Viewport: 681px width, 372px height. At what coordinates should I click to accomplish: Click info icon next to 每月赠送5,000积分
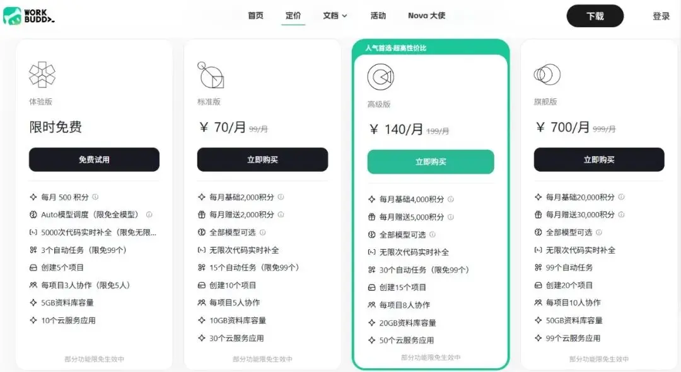click(x=451, y=217)
